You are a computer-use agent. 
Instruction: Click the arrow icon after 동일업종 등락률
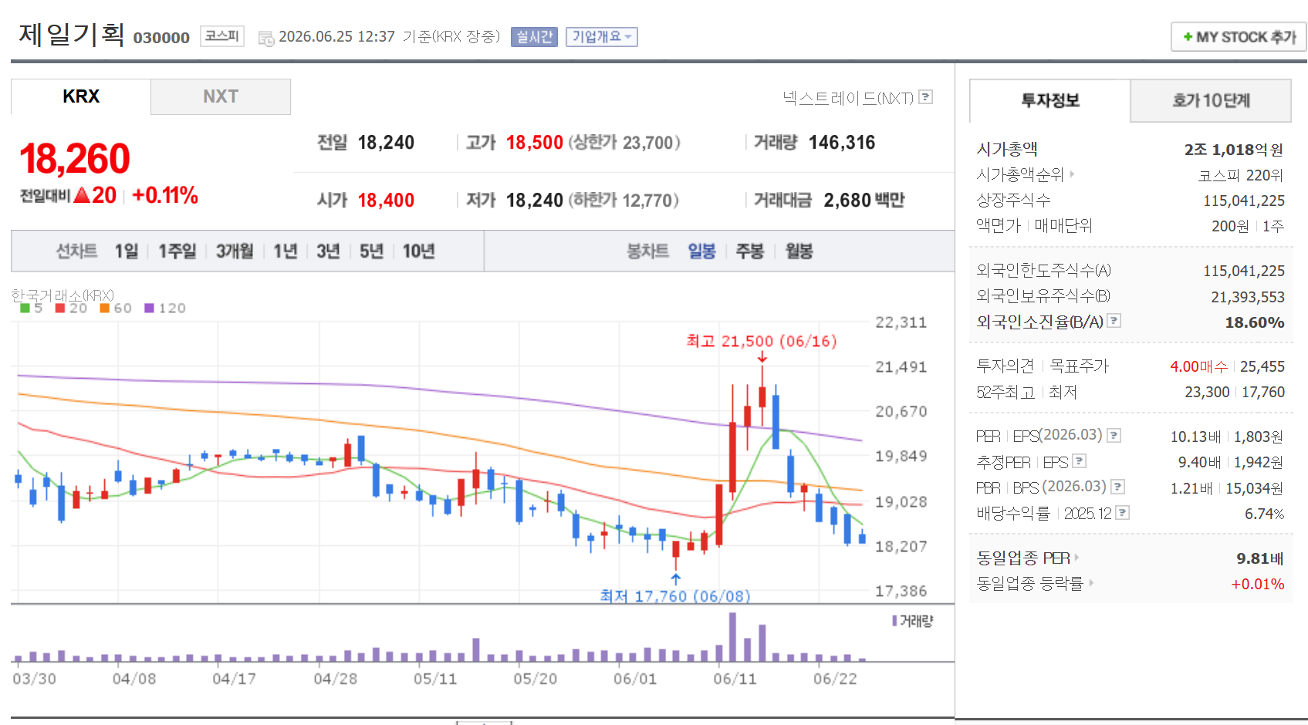click(x=1091, y=583)
